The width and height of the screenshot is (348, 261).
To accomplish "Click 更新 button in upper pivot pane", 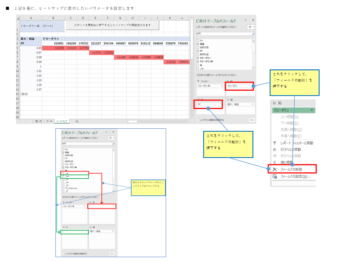I will [x=252, y=120].
